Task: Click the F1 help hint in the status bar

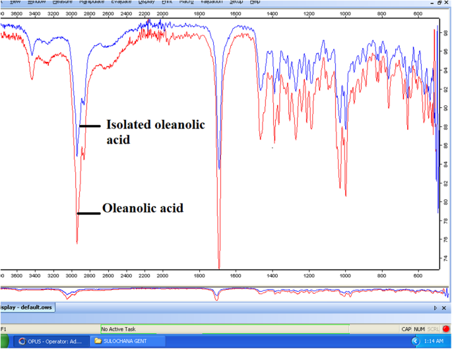Action: [3, 329]
